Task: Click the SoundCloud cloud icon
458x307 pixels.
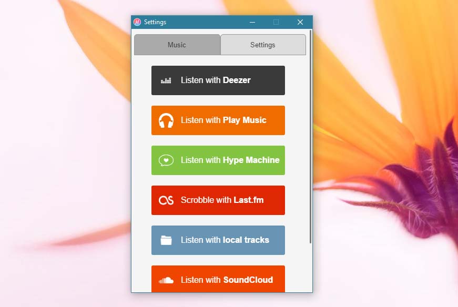Action: tap(166, 280)
